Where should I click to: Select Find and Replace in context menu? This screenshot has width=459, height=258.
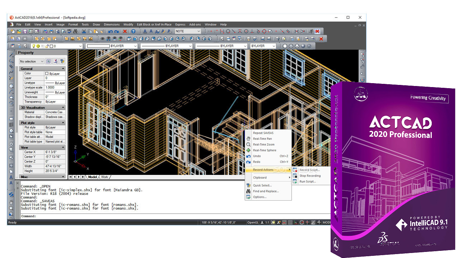pyautogui.click(x=268, y=191)
